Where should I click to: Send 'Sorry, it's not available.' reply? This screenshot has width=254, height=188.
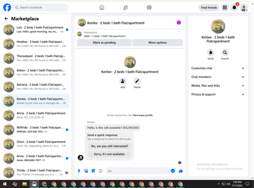[109, 154]
